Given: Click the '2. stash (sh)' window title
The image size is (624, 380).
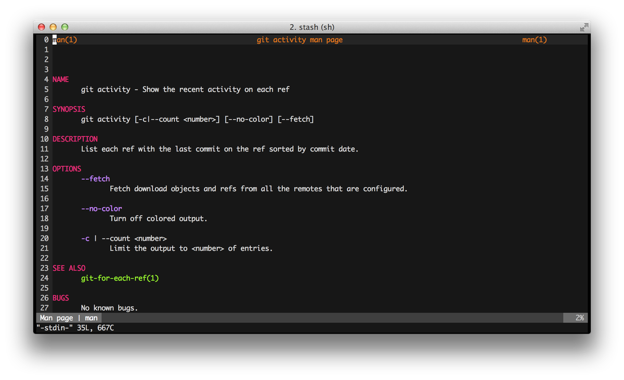Looking at the screenshot, I should click(x=312, y=27).
